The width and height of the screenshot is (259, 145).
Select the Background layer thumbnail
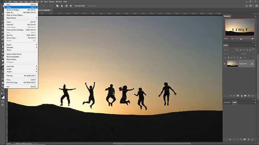pos(232,64)
